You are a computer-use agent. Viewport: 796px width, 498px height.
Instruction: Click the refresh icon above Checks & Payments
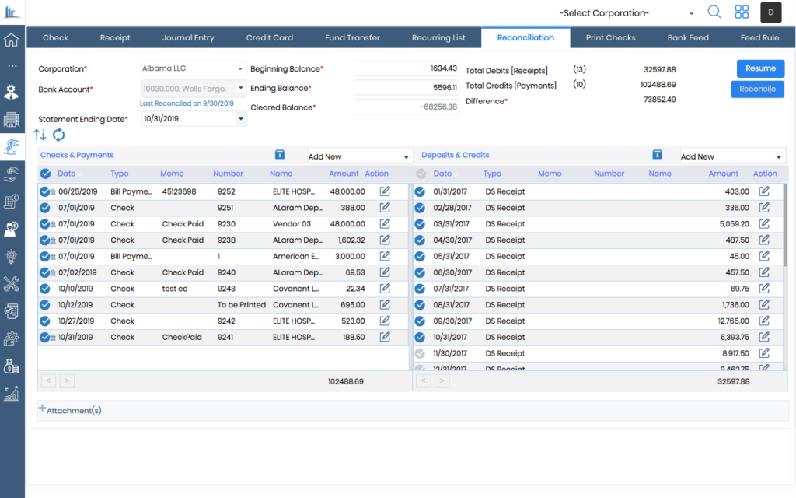pos(58,134)
